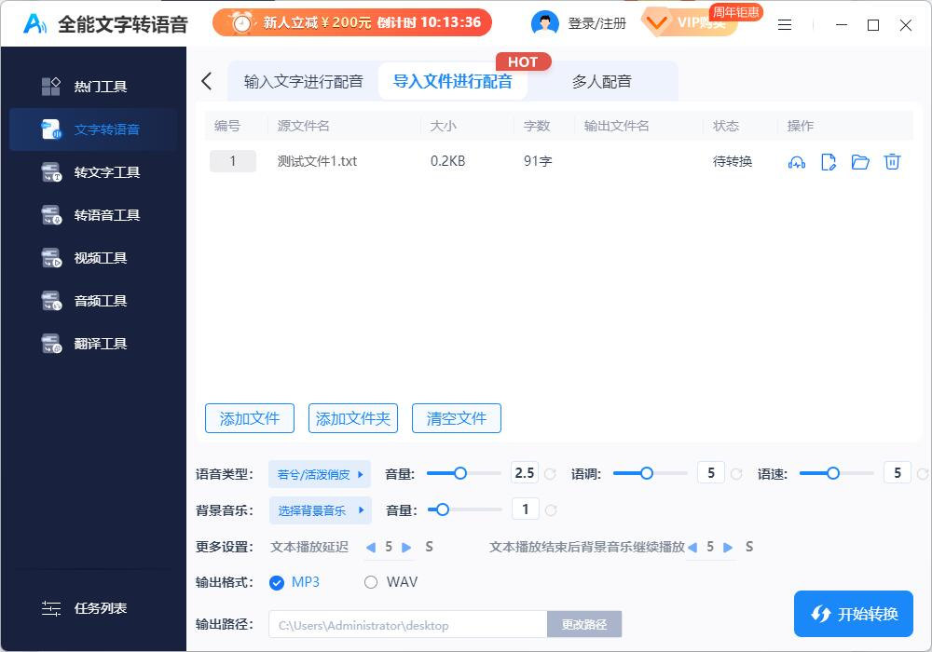Click the back chevron above the tabs
Viewport: 932px width, 652px height.
(206, 81)
